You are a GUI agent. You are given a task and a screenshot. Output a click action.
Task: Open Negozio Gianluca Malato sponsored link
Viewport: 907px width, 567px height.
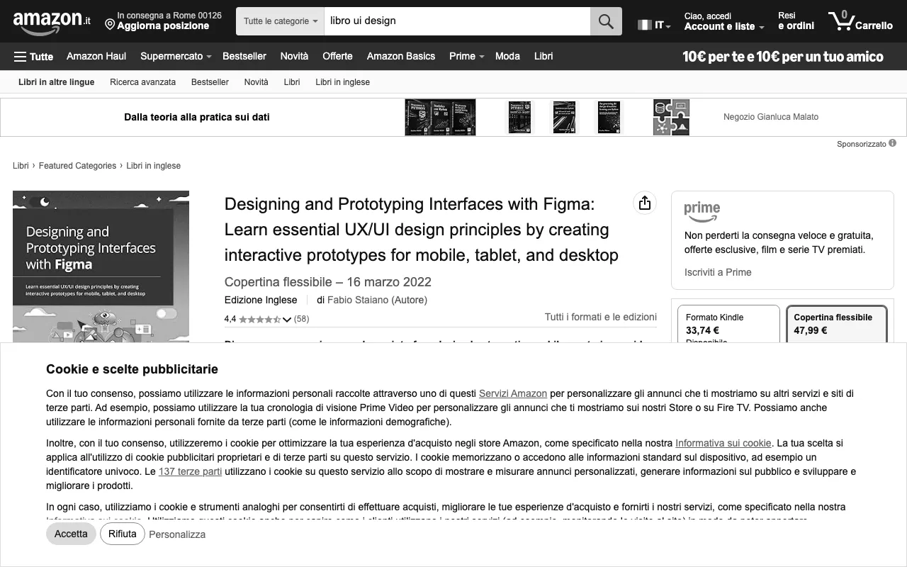[771, 117]
